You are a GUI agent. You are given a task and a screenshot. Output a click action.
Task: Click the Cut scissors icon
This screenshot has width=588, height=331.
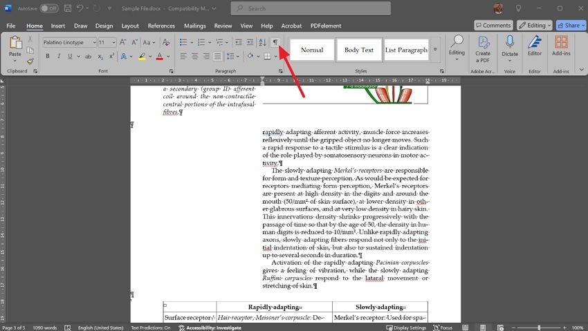click(30, 39)
